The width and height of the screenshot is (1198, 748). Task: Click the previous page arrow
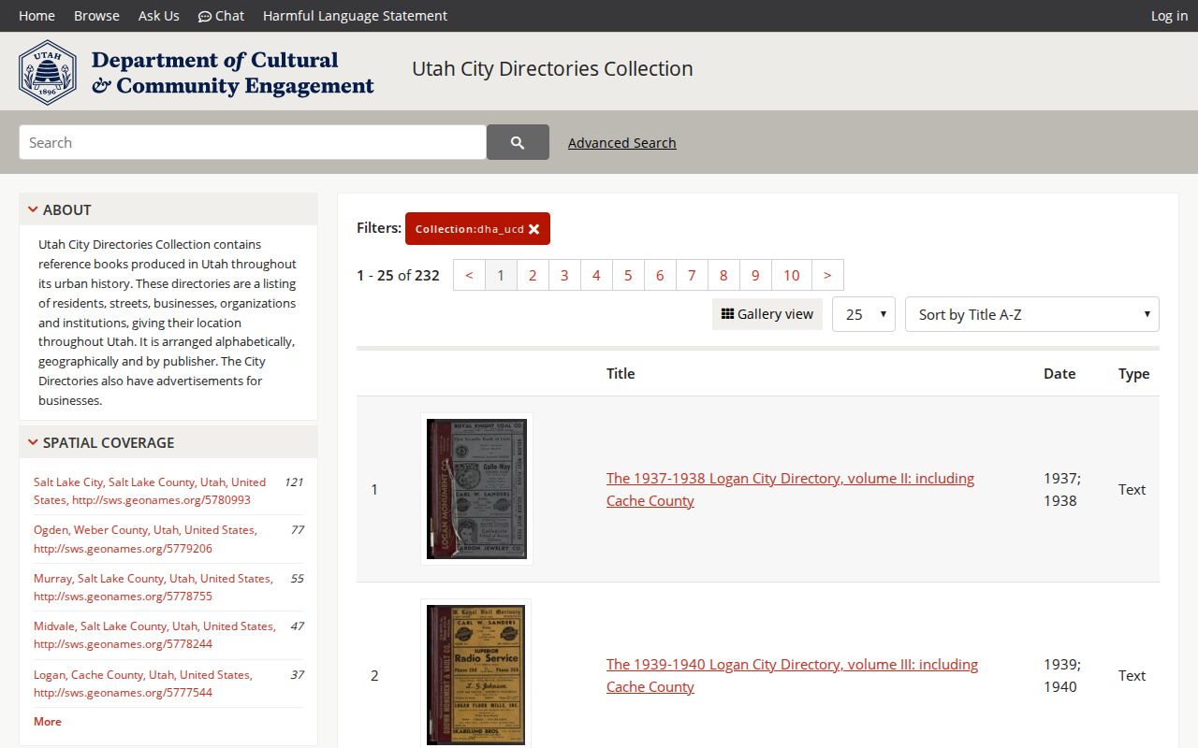pyautogui.click(x=469, y=275)
